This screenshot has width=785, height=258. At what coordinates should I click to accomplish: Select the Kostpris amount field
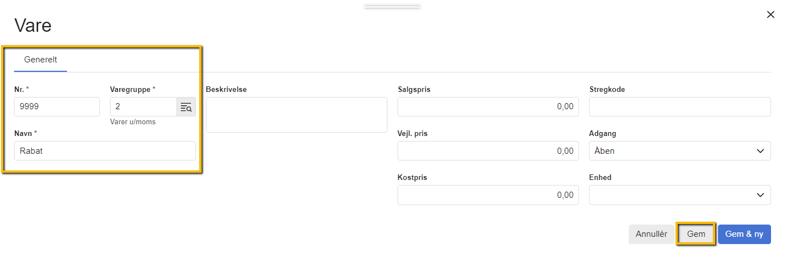tap(488, 195)
